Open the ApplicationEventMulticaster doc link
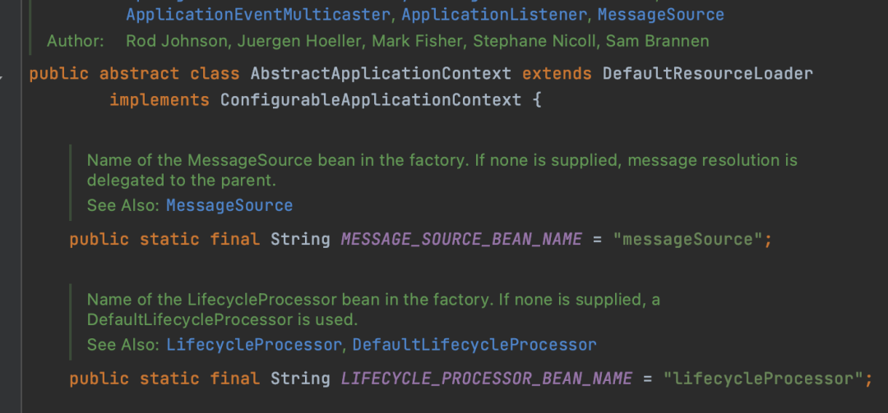888x413 pixels. point(258,15)
